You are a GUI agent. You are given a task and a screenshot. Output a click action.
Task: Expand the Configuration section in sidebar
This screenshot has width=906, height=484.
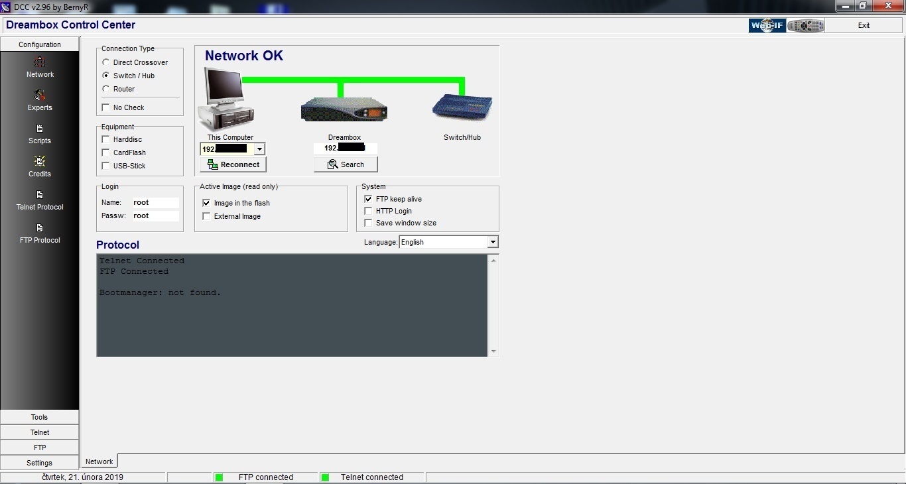[x=40, y=44]
